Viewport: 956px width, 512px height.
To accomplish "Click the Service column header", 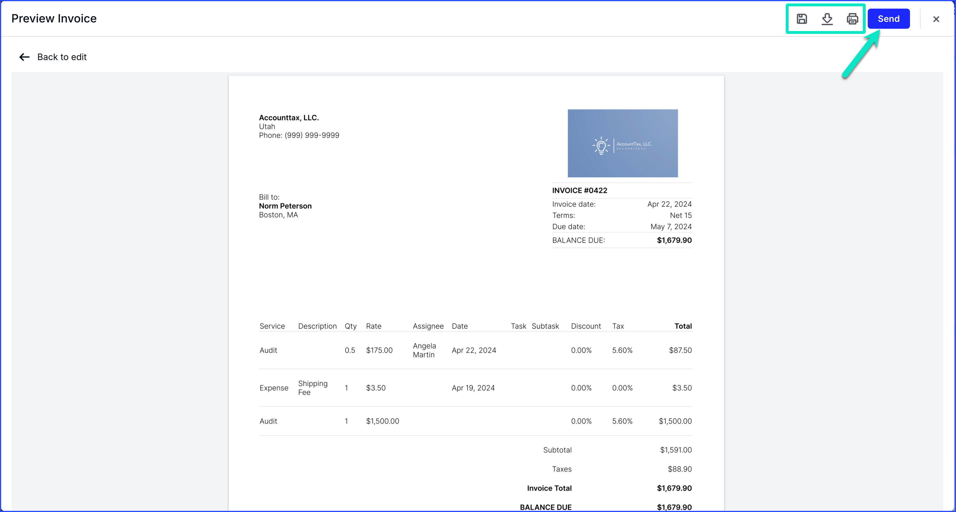I will click(x=272, y=326).
